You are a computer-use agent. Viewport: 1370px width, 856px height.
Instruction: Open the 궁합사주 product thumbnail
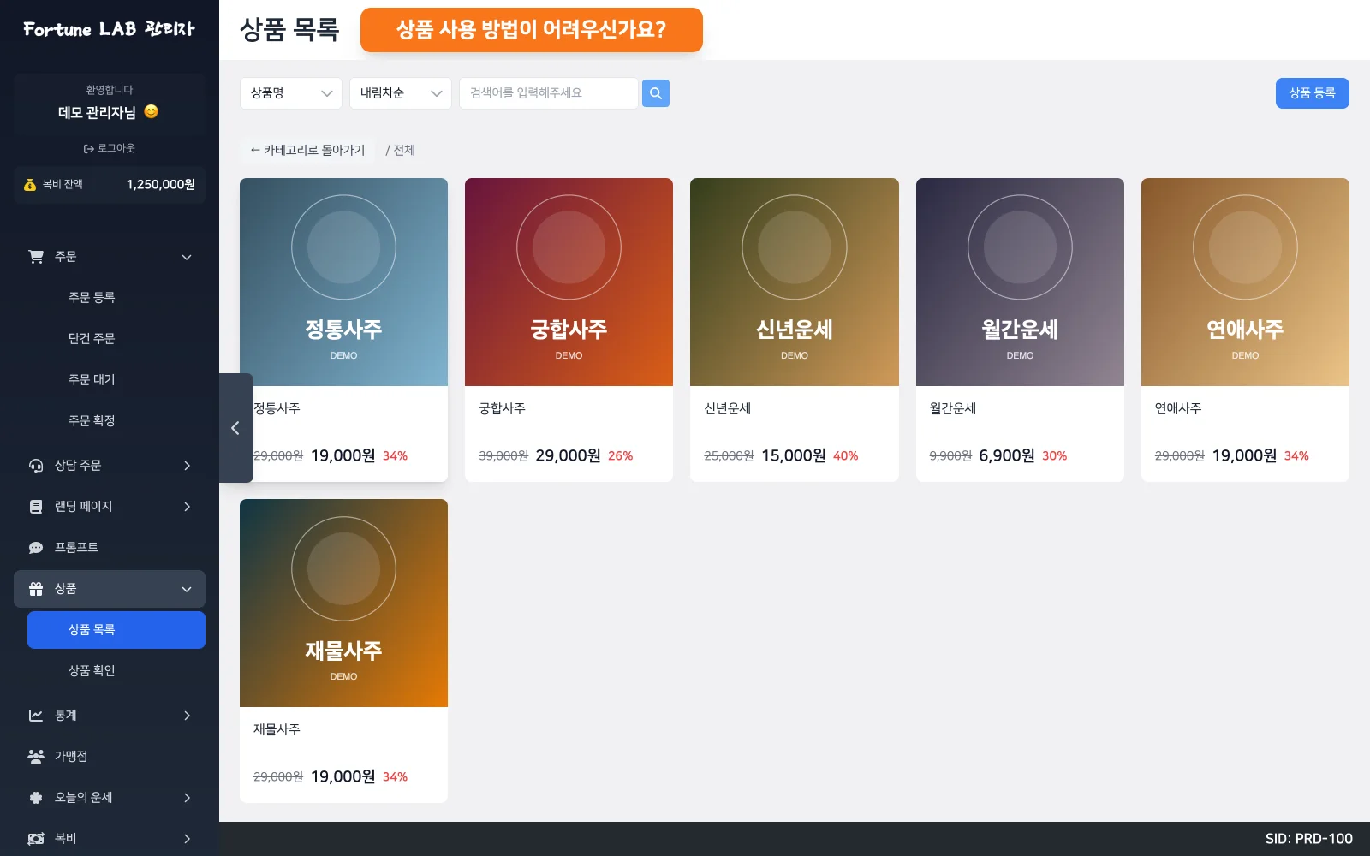click(569, 282)
